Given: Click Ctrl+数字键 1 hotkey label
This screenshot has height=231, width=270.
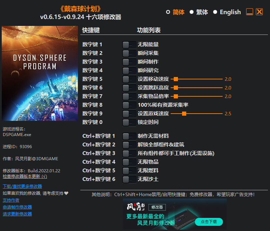Looking at the screenshot, I should (x=99, y=136).
